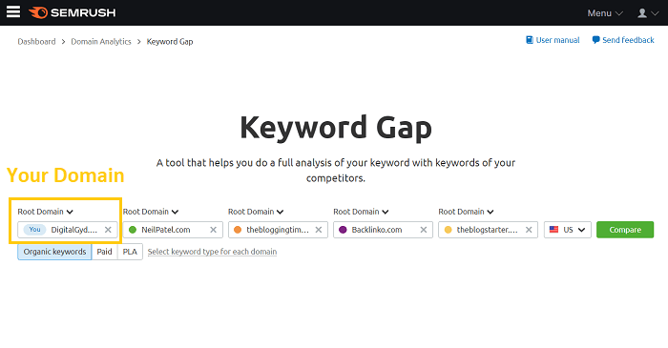Click the You badge in first domain field
The width and height of the screenshot is (668, 348).
tap(35, 230)
